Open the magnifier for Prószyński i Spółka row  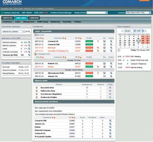click(110, 137)
